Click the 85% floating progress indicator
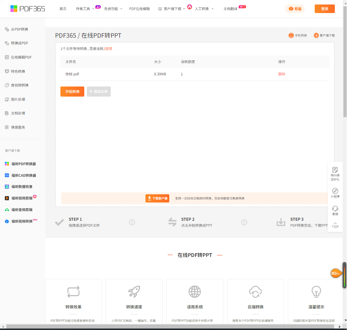This screenshot has width=349, height=330. pos(335,273)
